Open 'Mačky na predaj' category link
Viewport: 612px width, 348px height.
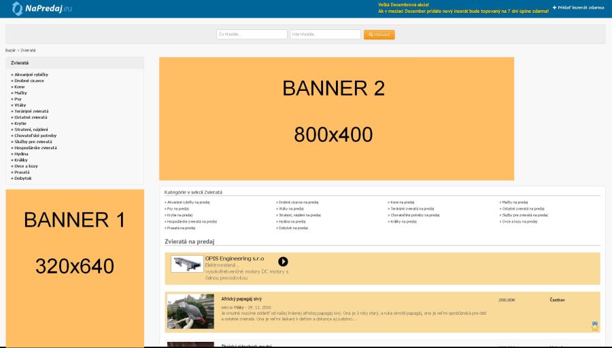(x=515, y=202)
